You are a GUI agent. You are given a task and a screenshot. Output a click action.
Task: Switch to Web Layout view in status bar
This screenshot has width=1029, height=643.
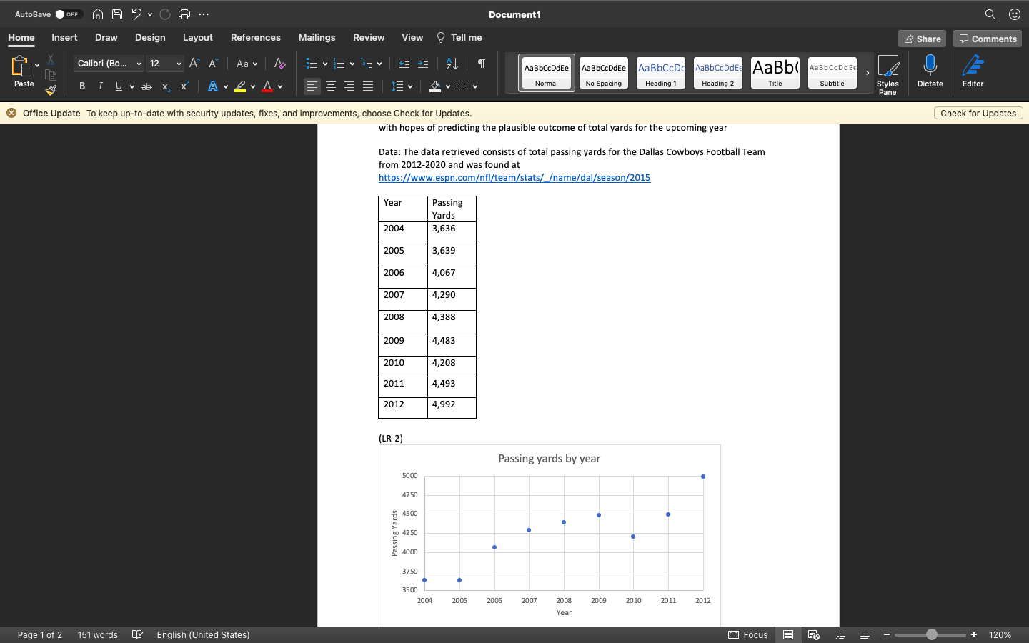coord(814,634)
